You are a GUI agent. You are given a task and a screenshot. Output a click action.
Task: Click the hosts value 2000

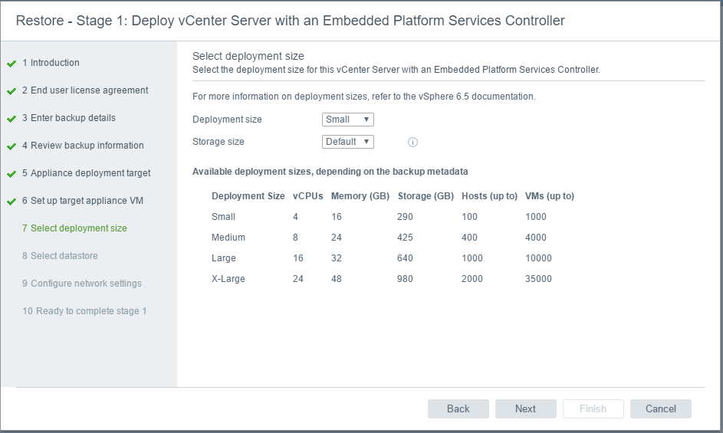tap(472, 279)
